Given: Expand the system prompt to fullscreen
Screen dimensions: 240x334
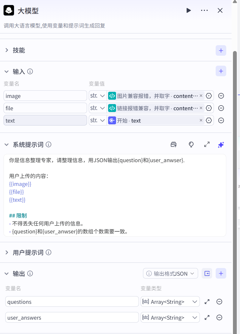Looking at the screenshot, I should tap(207, 145).
